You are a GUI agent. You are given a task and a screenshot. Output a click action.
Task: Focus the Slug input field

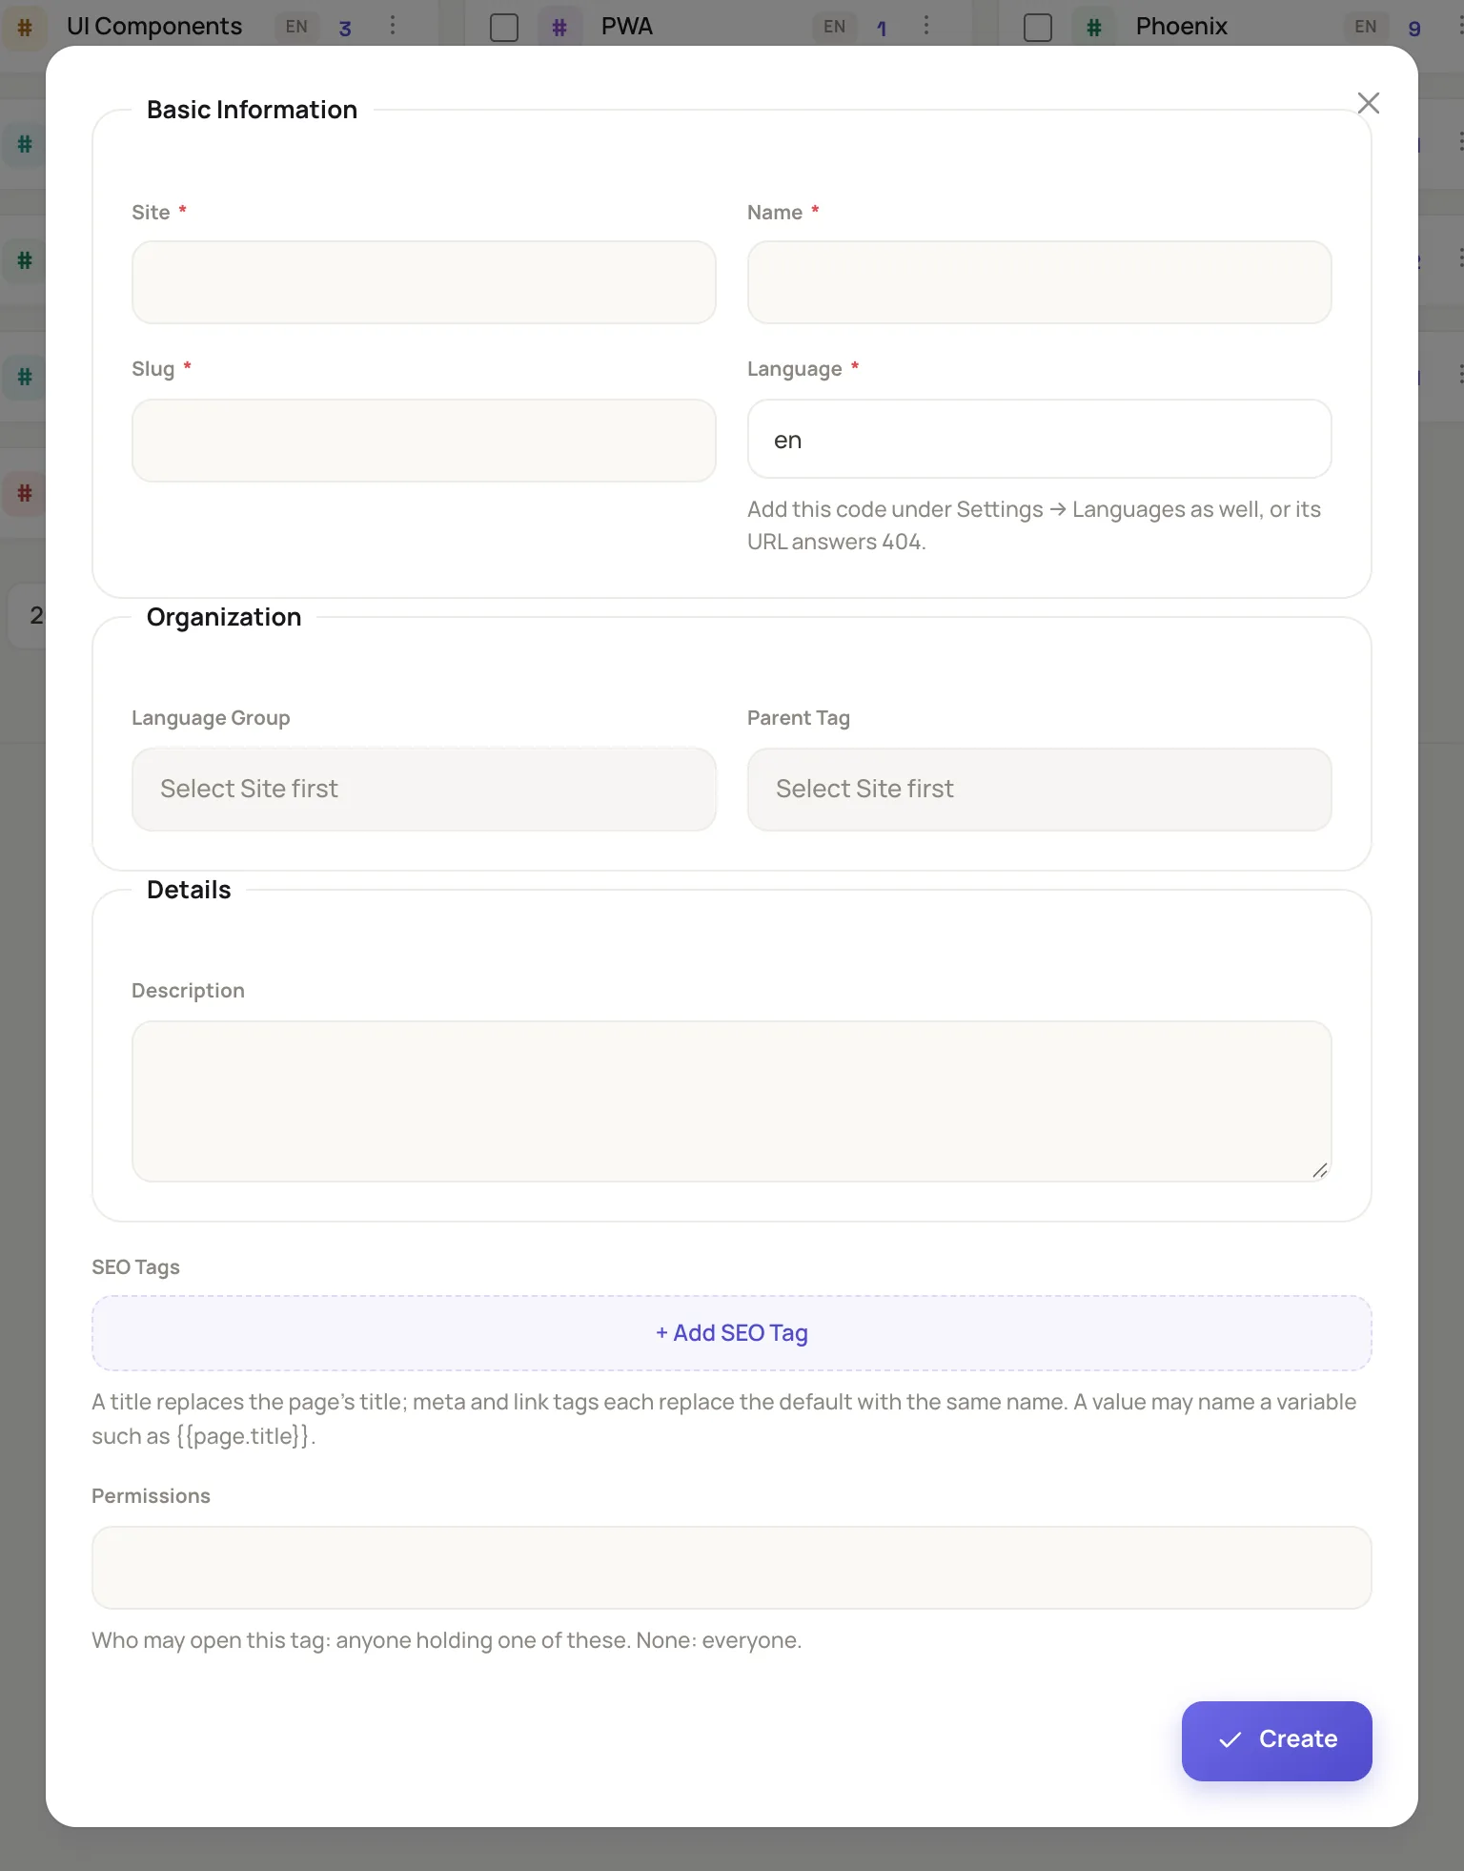click(x=424, y=441)
